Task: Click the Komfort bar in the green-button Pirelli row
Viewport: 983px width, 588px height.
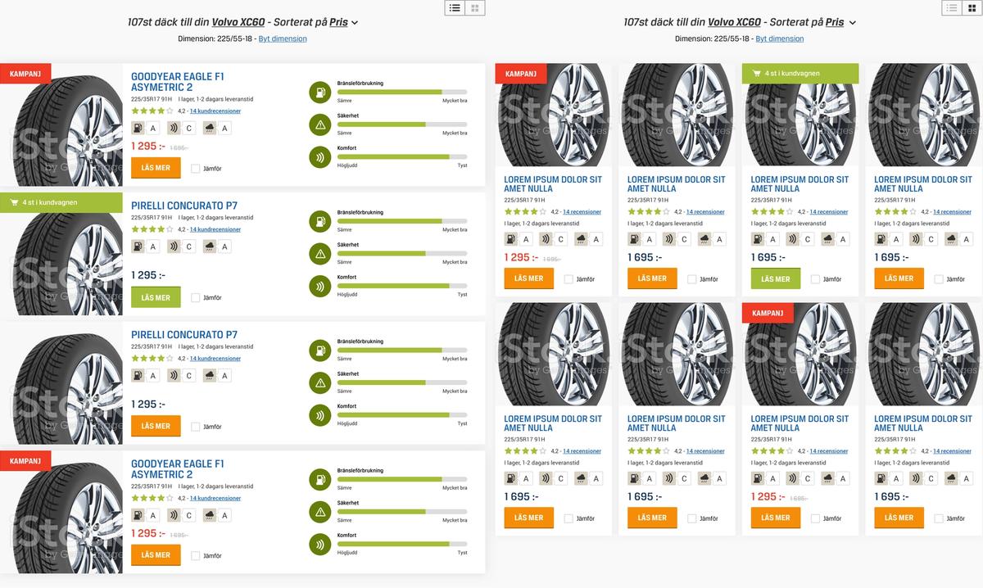Action: point(402,286)
